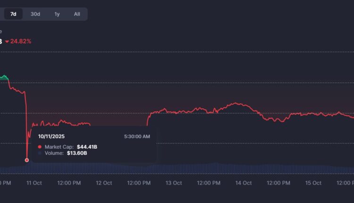Show the All time range tab

coord(77,14)
